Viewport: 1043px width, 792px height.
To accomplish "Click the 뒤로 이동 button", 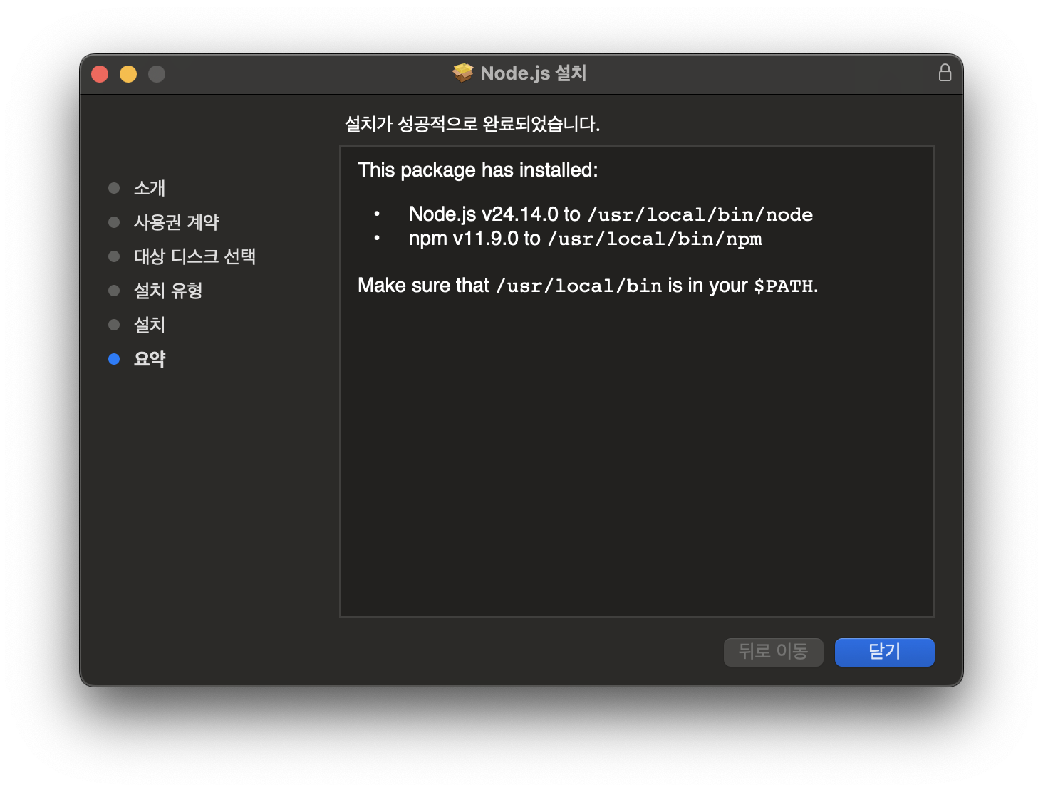I will (773, 652).
